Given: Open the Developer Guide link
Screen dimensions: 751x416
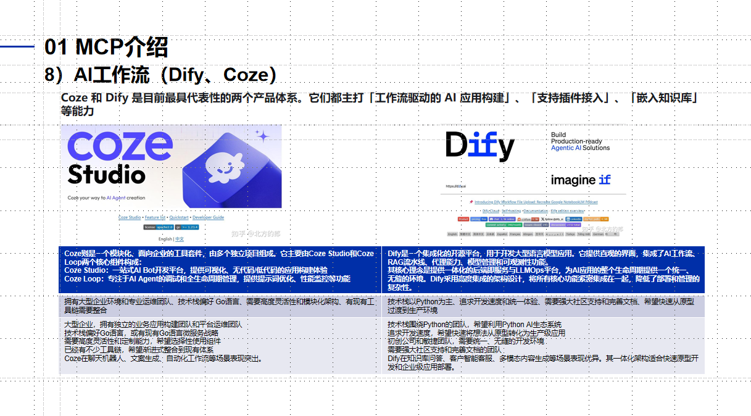Looking at the screenshot, I should [208, 217].
